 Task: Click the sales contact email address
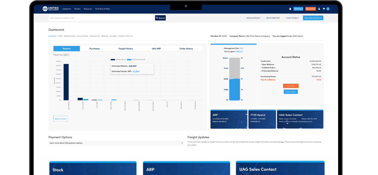click(x=298, y=121)
